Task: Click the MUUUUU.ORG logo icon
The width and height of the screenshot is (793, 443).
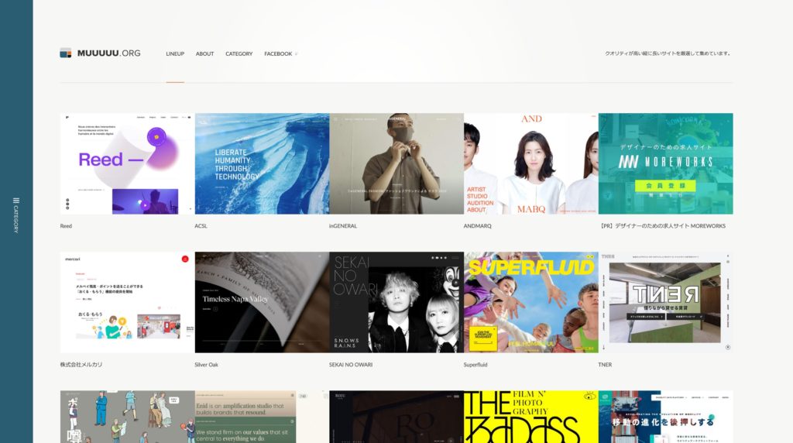Action: 66,53
